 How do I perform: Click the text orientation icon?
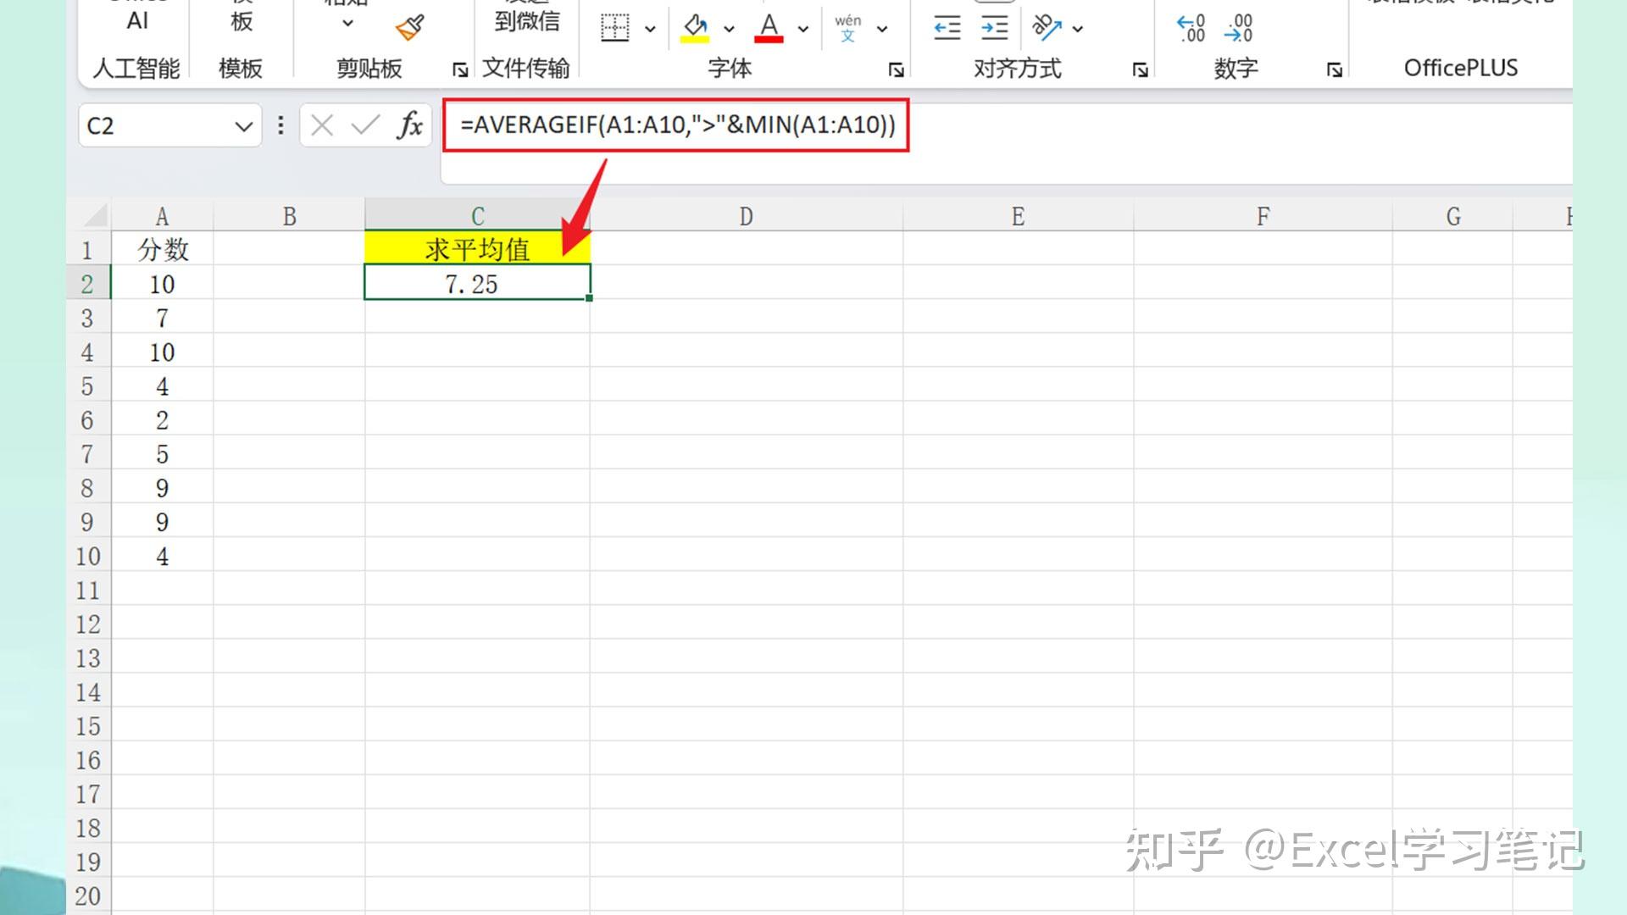pos(1047,28)
